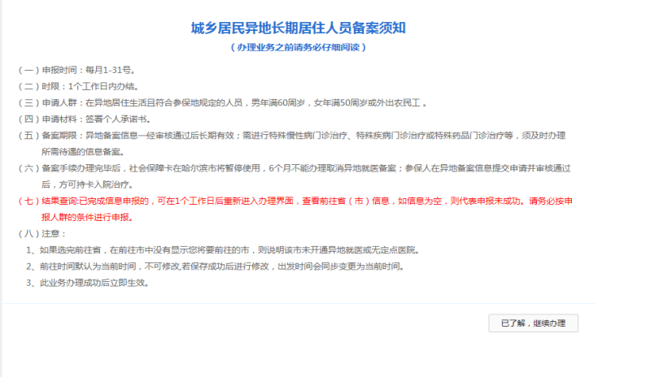Click the 城乡居民异地长期居住人员备案须知 title
Image resolution: width=672 pixels, height=377 pixels.
[299, 28]
